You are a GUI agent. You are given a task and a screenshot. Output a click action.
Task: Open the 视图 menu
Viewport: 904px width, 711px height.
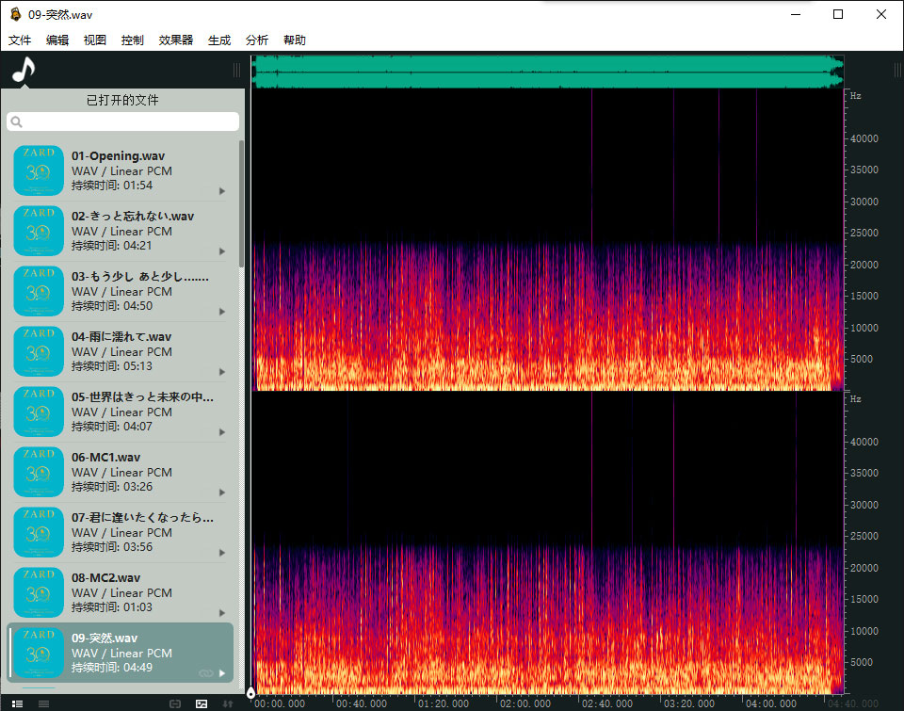pos(94,40)
